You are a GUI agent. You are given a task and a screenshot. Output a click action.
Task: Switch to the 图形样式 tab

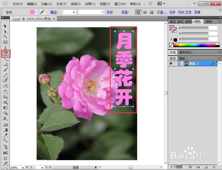(x=185, y=53)
